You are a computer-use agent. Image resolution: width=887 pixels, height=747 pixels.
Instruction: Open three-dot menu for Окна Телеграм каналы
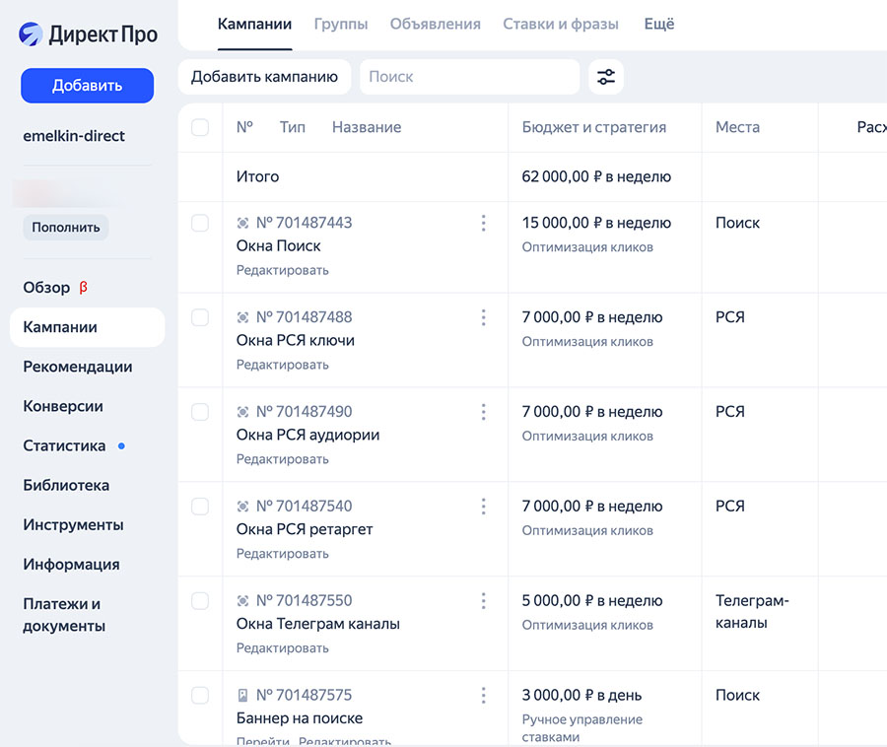coord(483,601)
